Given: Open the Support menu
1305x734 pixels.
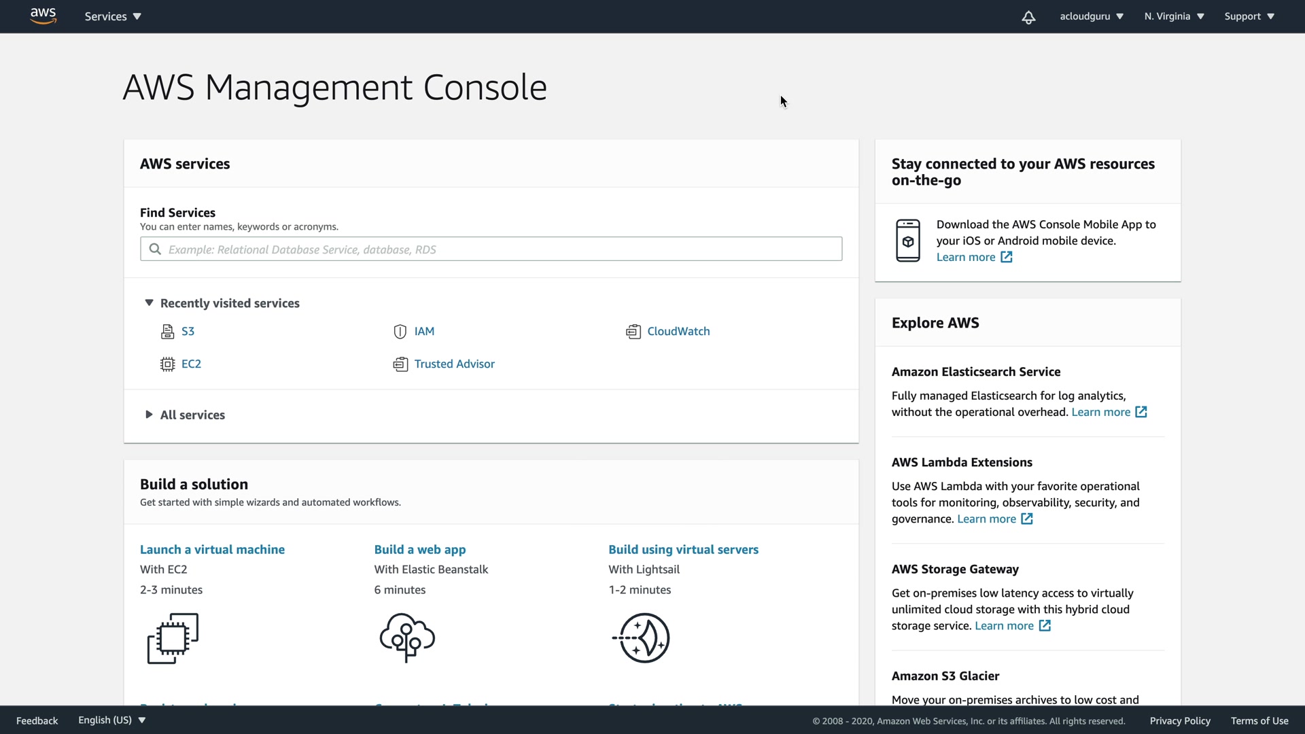Looking at the screenshot, I should [x=1249, y=16].
